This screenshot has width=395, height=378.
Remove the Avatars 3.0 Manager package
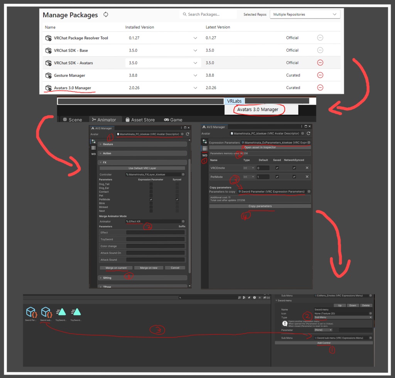pyautogui.click(x=320, y=88)
